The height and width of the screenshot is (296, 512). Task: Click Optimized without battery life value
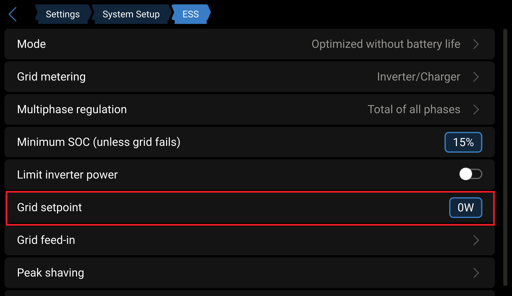[x=386, y=44]
